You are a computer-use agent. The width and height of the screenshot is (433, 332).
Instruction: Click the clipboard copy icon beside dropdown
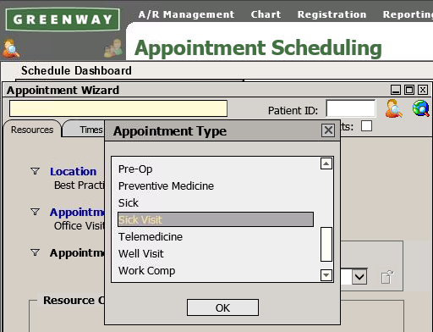point(387,277)
